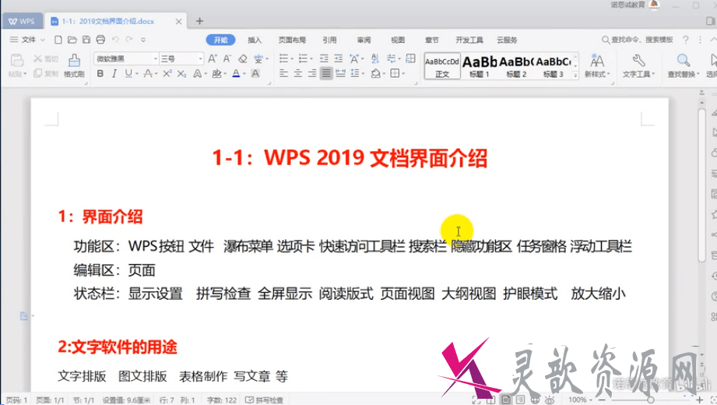
Task: Open file folder icon in quick toolbar
Action: click(72, 40)
